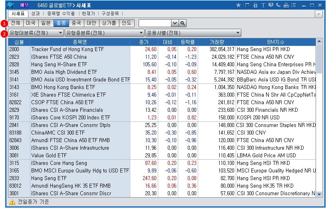The width and height of the screenshot is (326, 208).
Task: Switch to the 종목별 수익률 tab
Action: click(61, 14)
